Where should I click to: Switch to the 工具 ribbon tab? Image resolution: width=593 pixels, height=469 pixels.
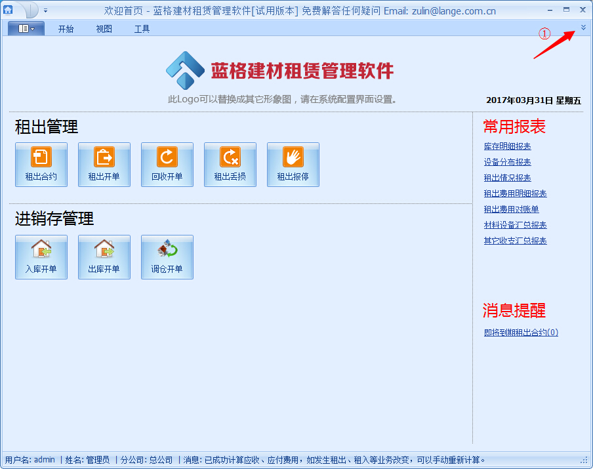coord(142,29)
